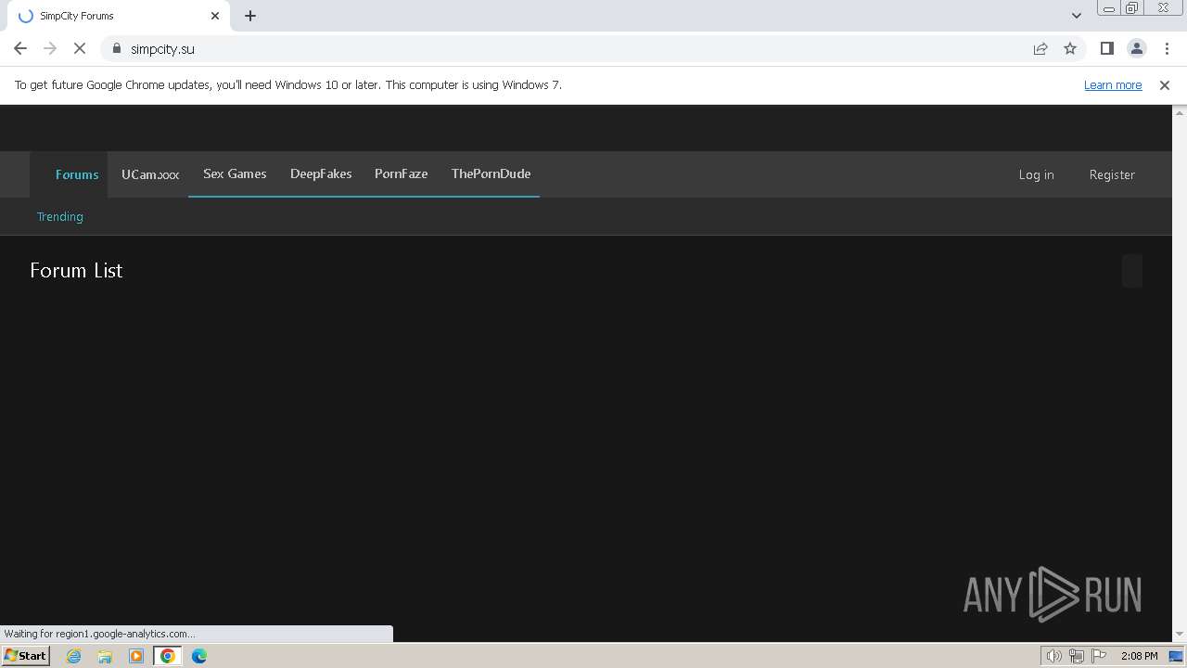Open the Windows Start menu
1187x668 pixels.
[x=25, y=655]
